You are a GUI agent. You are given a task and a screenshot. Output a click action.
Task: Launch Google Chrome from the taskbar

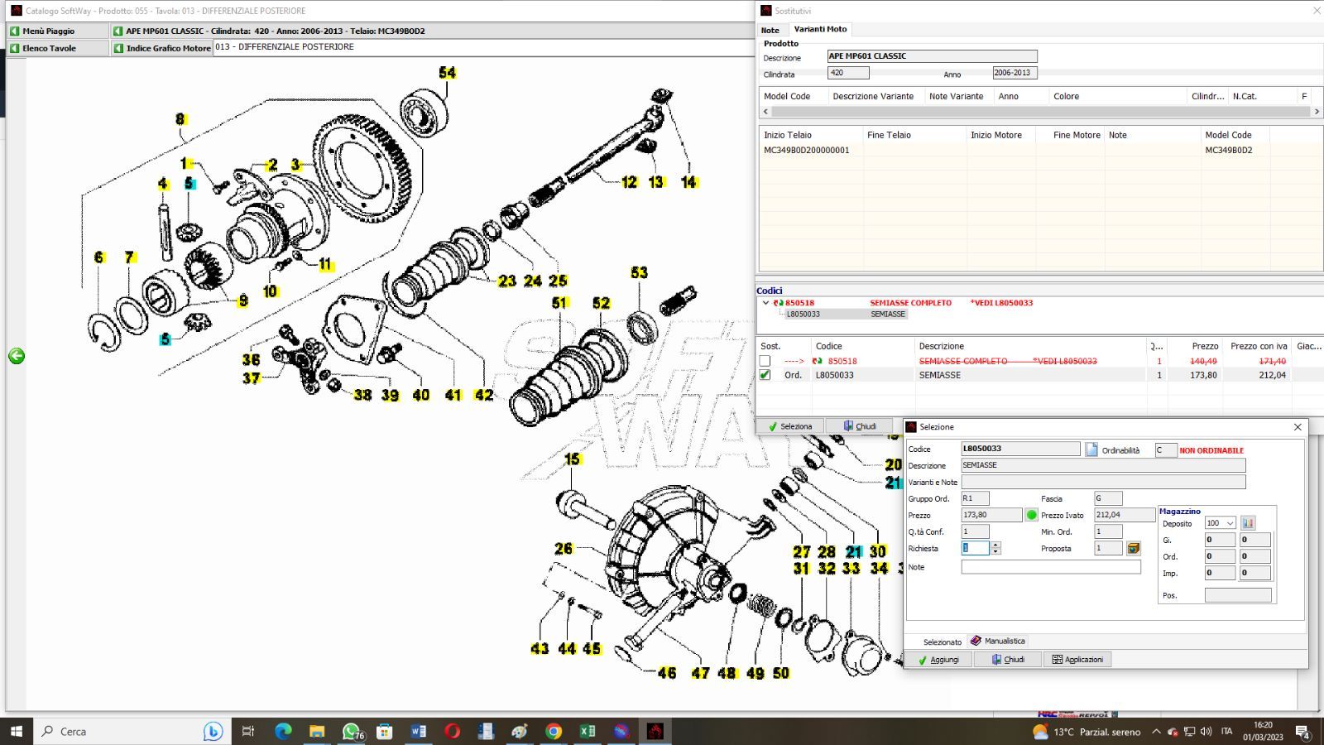coord(554,731)
